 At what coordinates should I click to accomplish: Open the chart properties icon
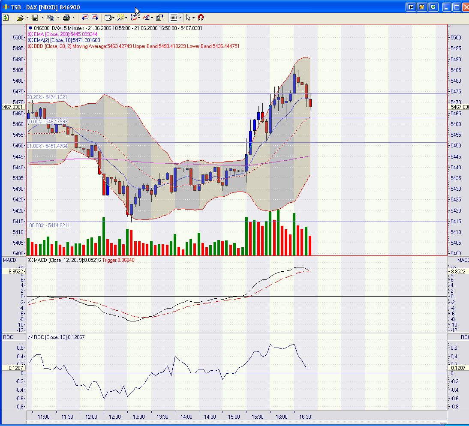[x=159, y=18]
